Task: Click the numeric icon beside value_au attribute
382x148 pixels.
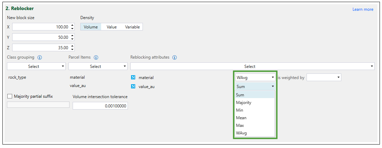Action: coord(133,87)
